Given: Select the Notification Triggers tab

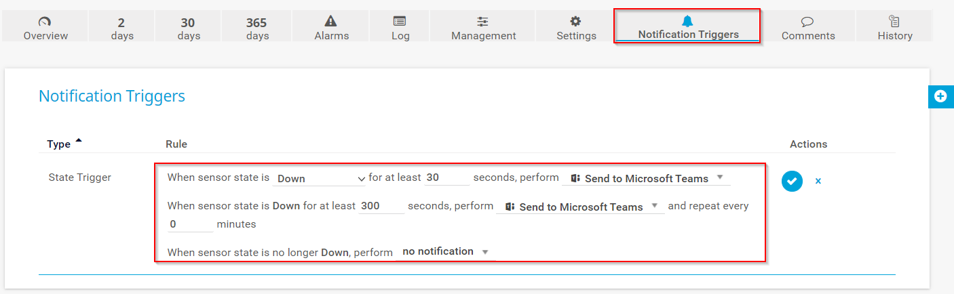Looking at the screenshot, I should 688,27.
